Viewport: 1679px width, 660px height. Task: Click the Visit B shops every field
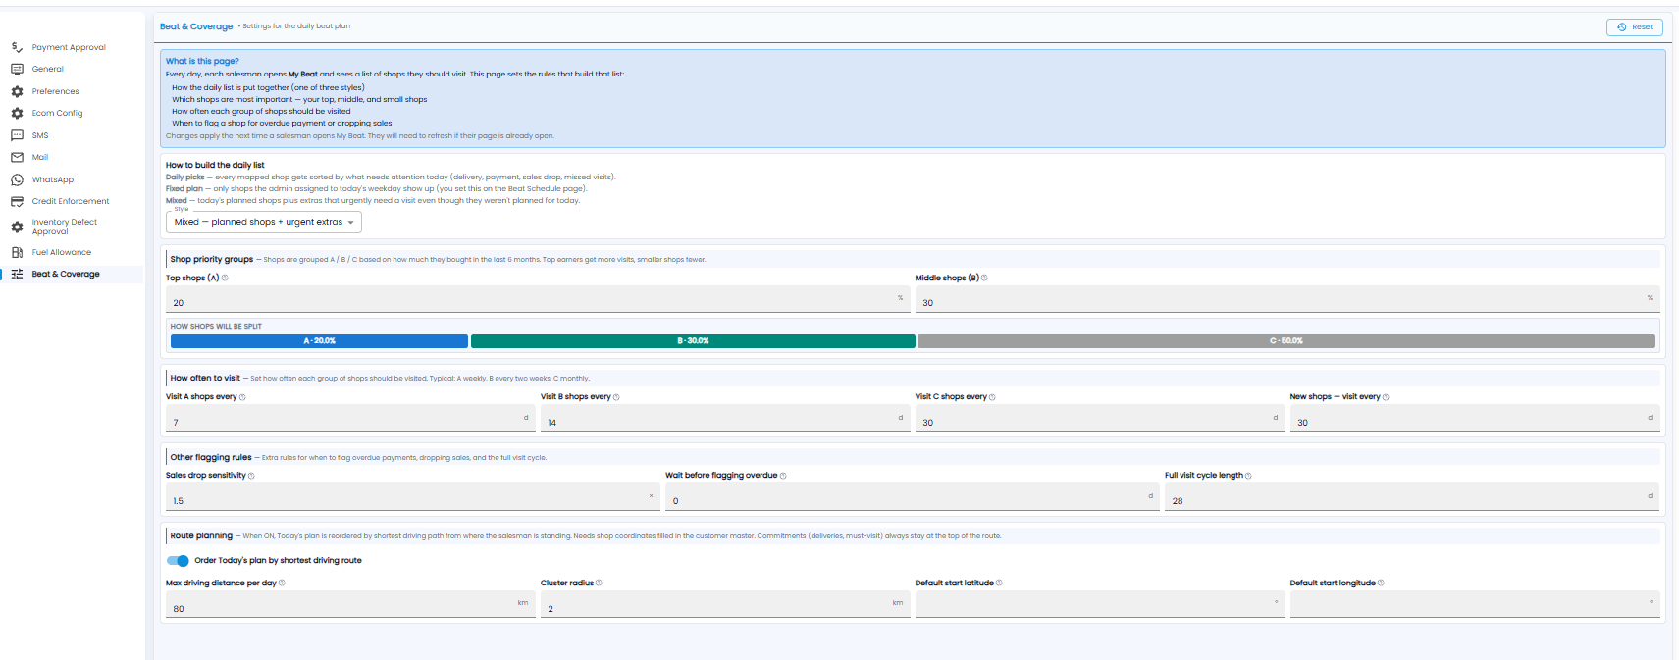(725, 419)
